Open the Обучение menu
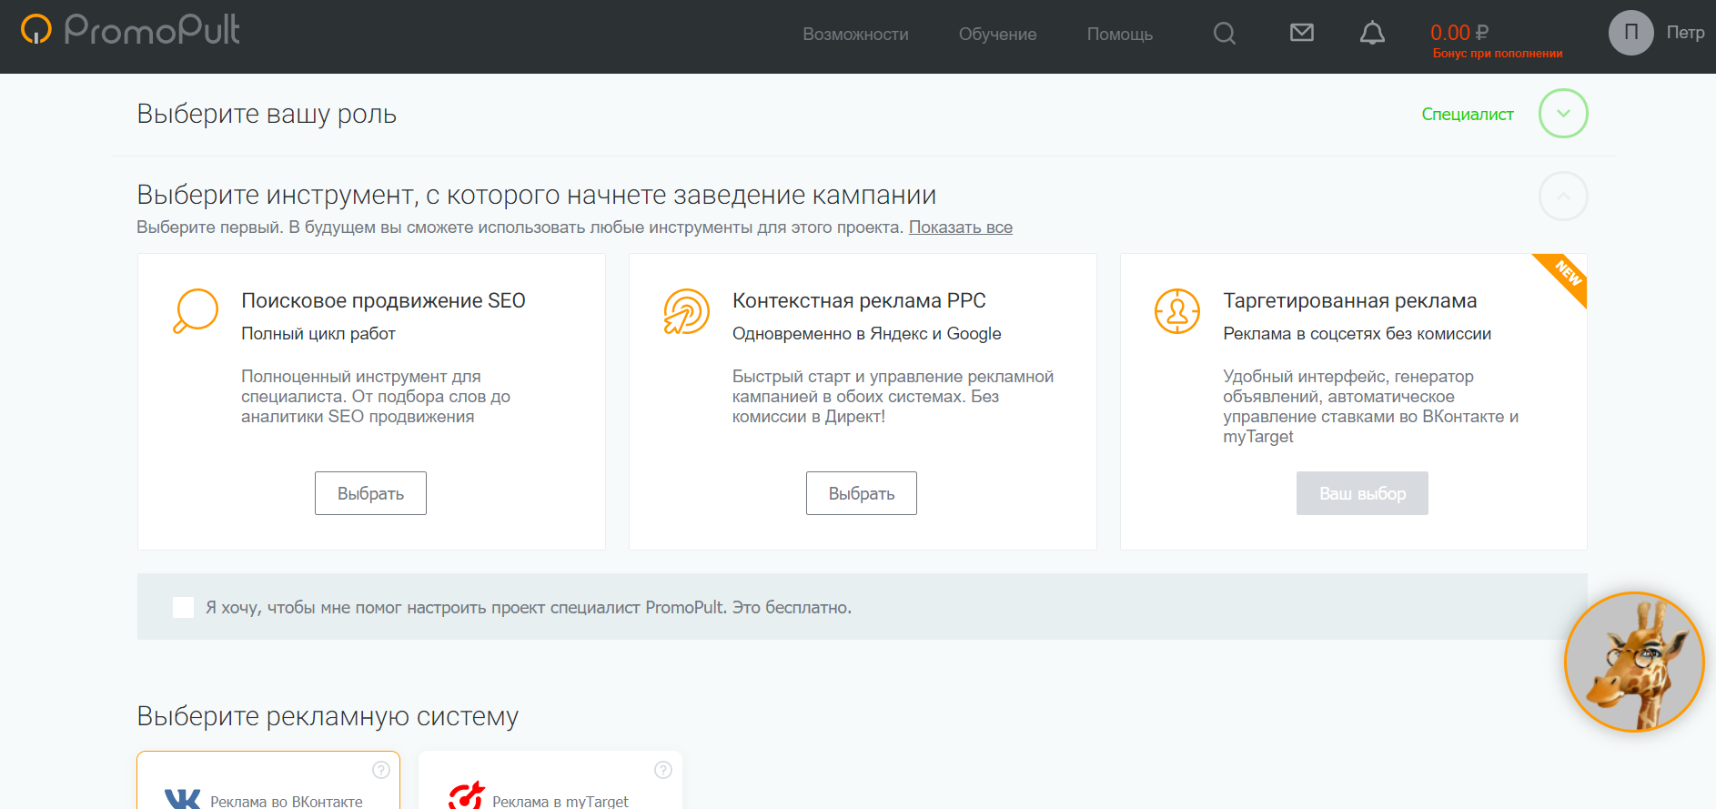This screenshot has height=809, width=1716. click(997, 34)
